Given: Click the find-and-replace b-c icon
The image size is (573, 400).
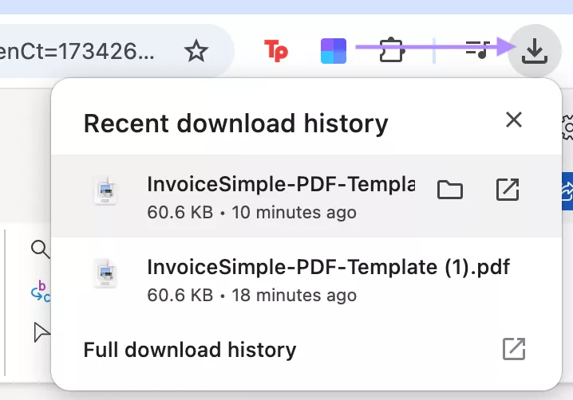Looking at the screenshot, I should coord(41,292).
